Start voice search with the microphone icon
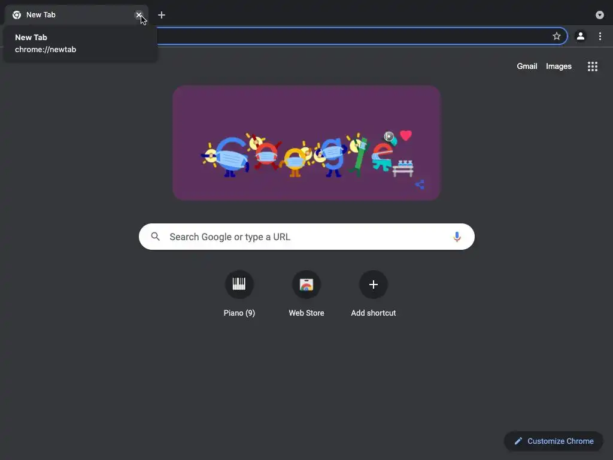The image size is (613, 460). (x=457, y=237)
